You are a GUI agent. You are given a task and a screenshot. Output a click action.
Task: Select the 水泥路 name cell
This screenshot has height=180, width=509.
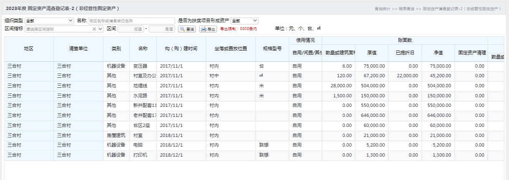click(143, 96)
